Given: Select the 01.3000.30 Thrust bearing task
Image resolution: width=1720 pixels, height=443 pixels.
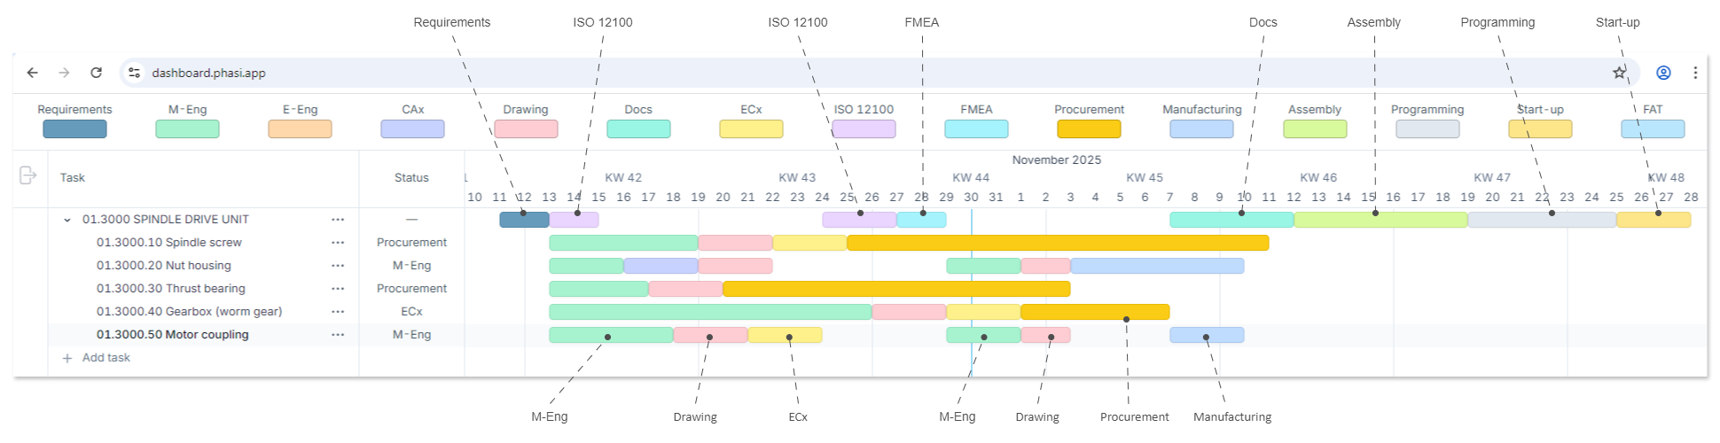Looking at the screenshot, I should (x=170, y=289).
